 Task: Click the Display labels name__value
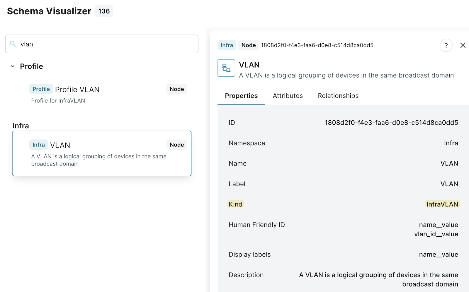click(x=439, y=255)
